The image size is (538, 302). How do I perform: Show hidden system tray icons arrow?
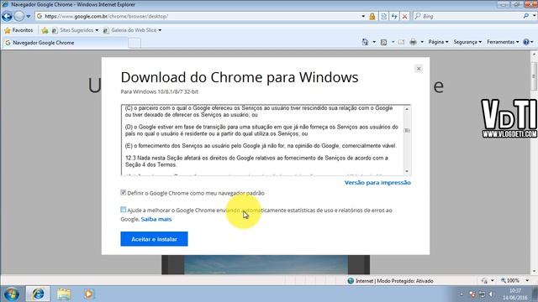click(462, 294)
